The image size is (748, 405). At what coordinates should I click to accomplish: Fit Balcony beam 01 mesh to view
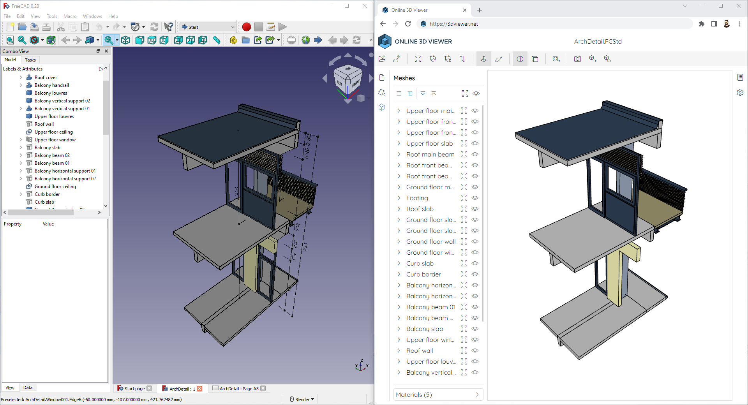click(463, 307)
